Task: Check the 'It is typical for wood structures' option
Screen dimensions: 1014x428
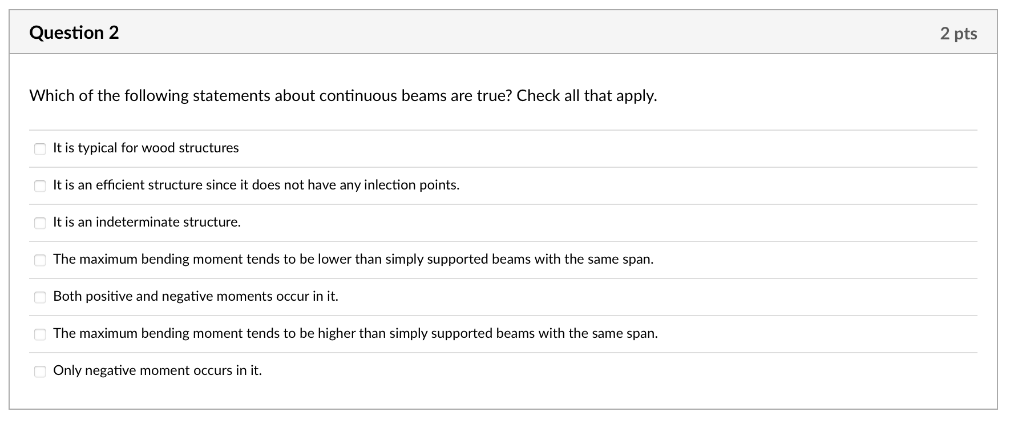Action: coord(40,149)
